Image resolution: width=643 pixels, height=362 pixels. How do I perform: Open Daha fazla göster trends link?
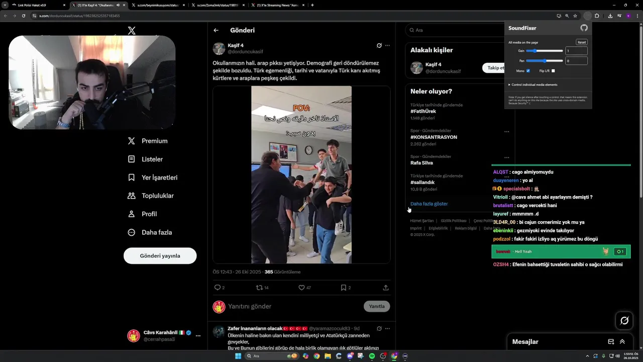point(429,204)
